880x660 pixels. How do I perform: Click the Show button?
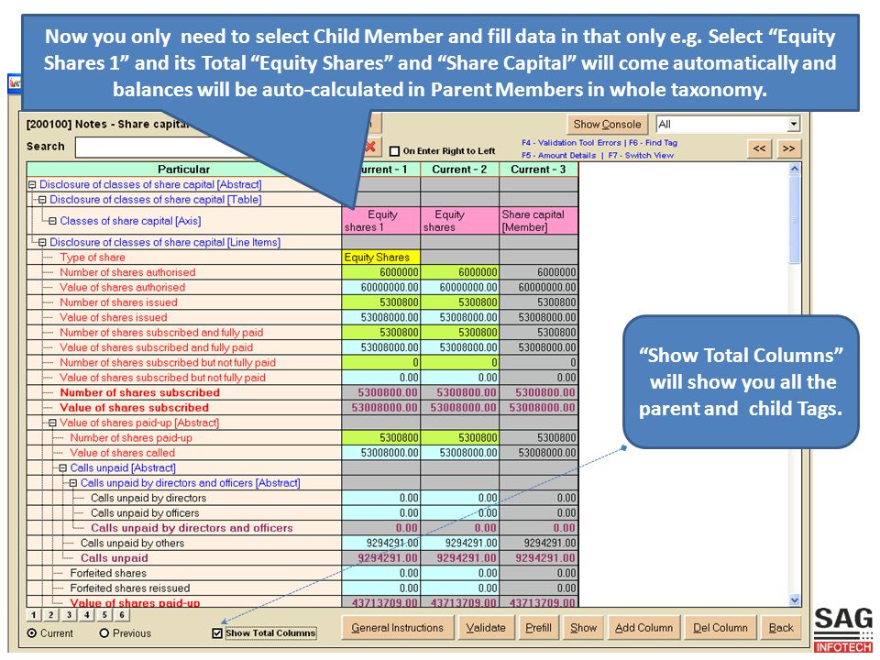click(583, 627)
